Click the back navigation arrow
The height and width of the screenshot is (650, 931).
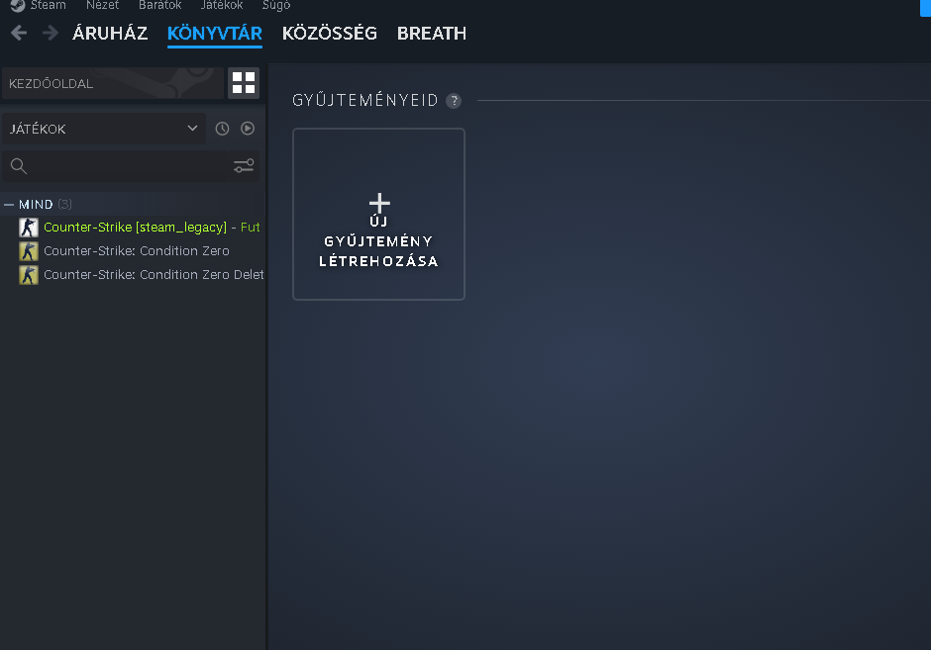[x=19, y=33]
